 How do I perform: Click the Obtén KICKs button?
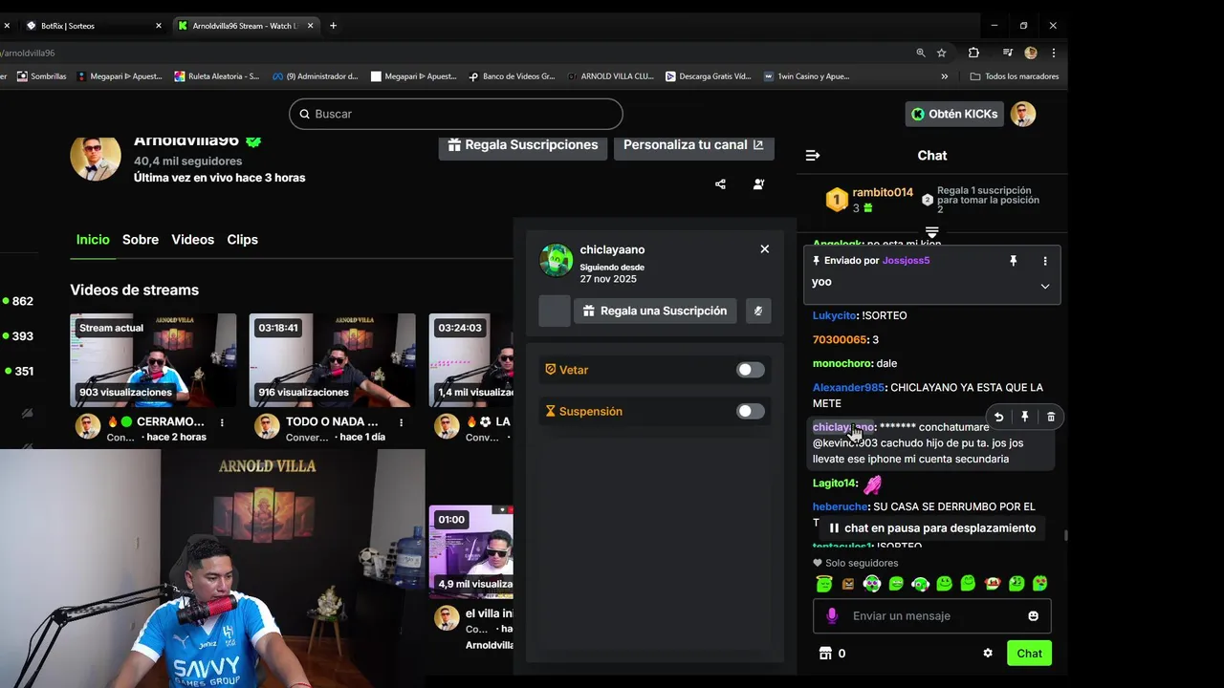tap(954, 114)
